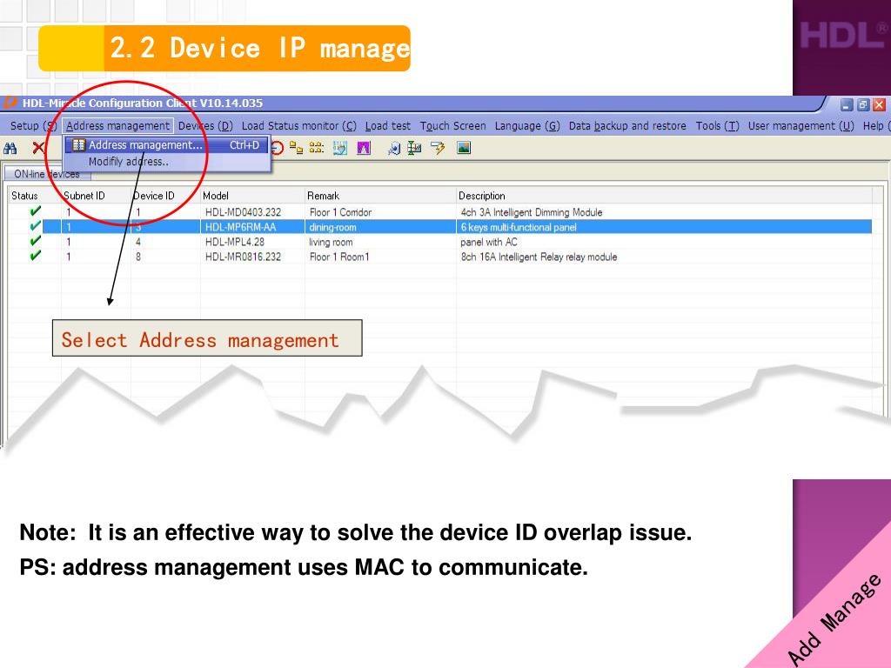
Task: Sort by the Model column header
Action: tap(216, 196)
